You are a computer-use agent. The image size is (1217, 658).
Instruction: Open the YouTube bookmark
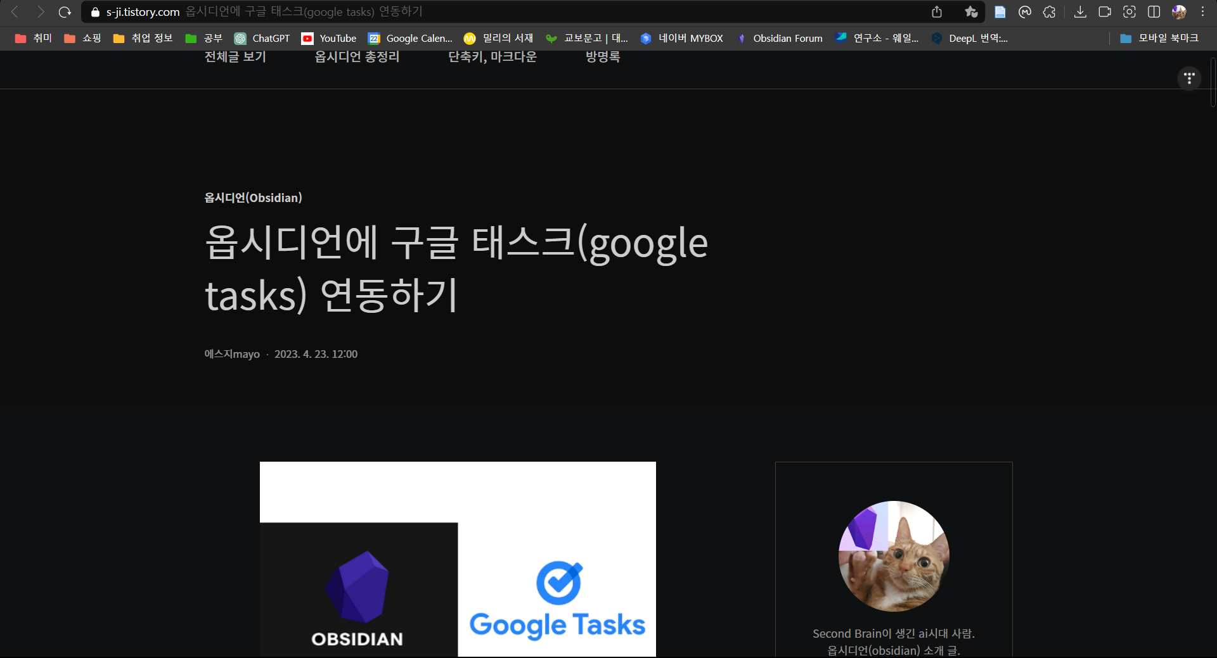click(329, 38)
